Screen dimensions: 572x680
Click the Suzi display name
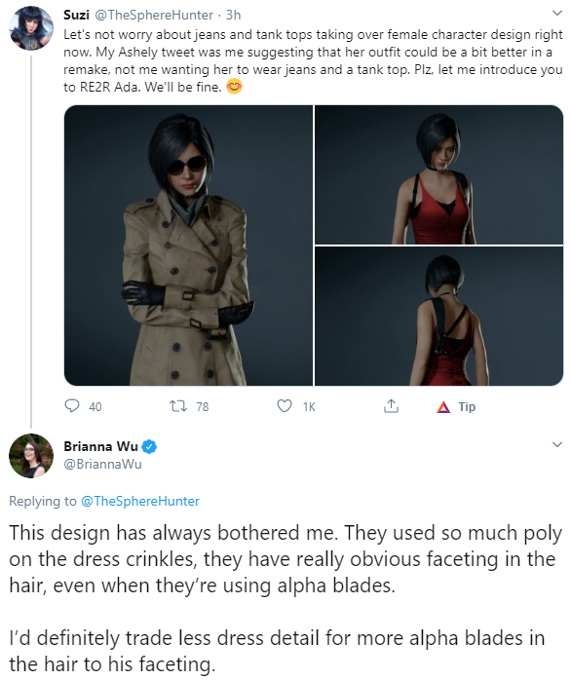pyautogui.click(x=76, y=15)
